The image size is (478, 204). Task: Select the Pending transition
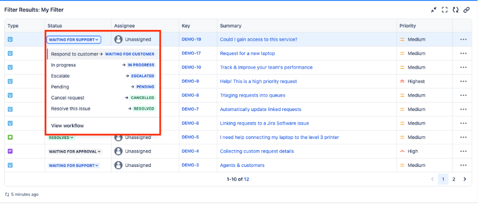[x=103, y=87]
